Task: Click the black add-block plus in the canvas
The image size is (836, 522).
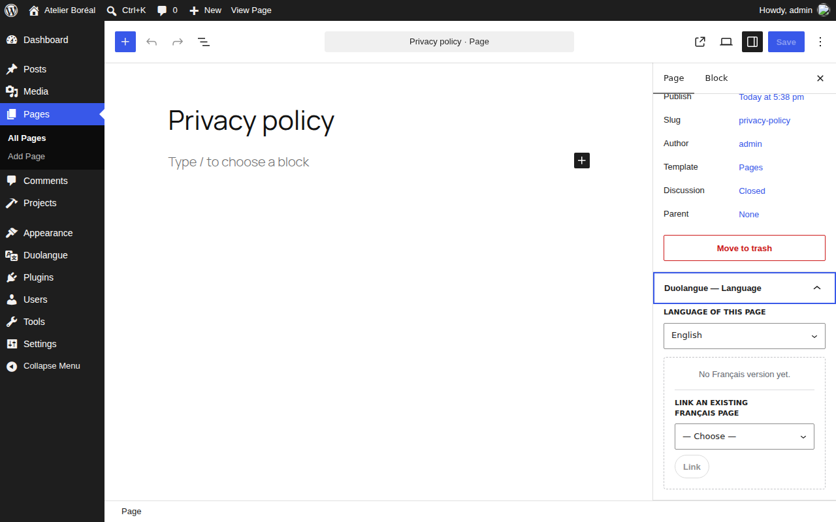Action: click(582, 161)
